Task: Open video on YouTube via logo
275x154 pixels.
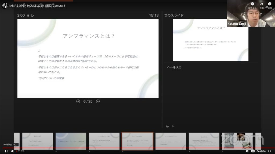Action: [x=261, y=151]
